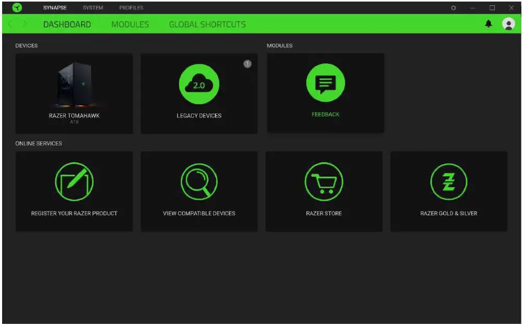Switch to the Synapse top tab

(x=55, y=8)
